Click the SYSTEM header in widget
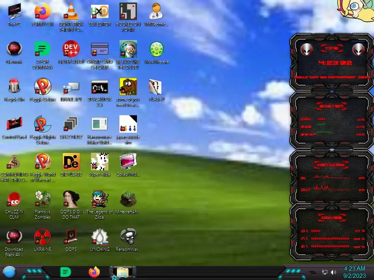374x280 pixels. point(332,106)
